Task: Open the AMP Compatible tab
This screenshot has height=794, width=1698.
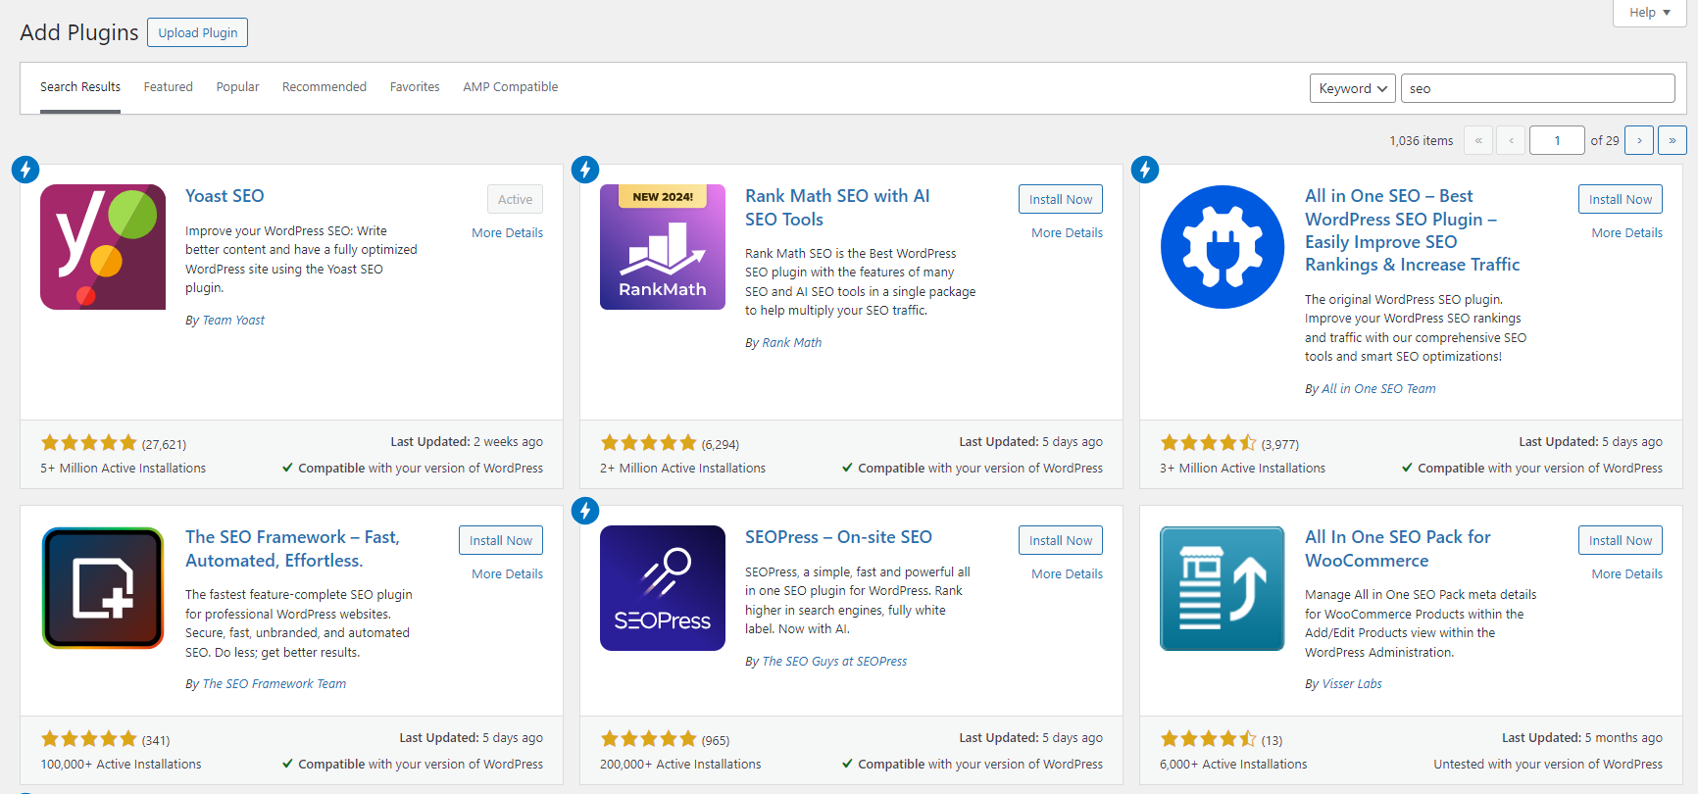Action: (511, 87)
